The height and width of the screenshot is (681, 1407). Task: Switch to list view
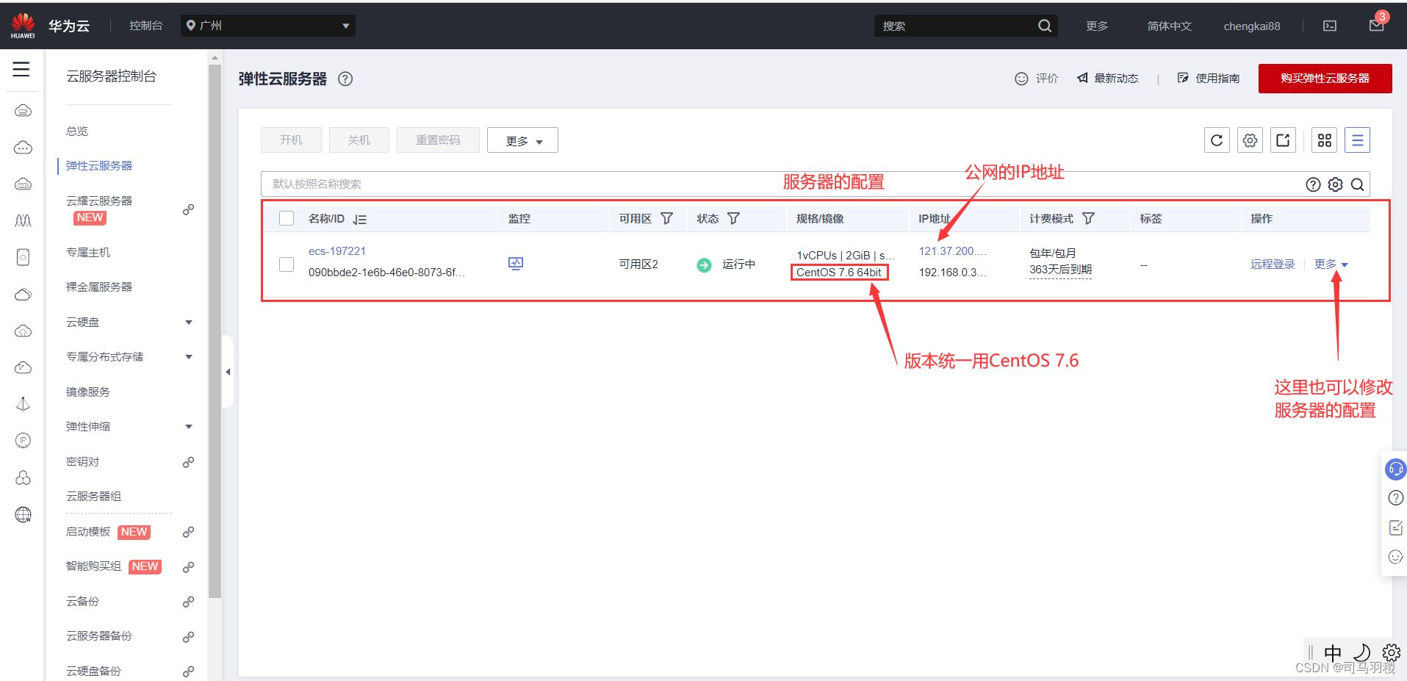[1357, 140]
